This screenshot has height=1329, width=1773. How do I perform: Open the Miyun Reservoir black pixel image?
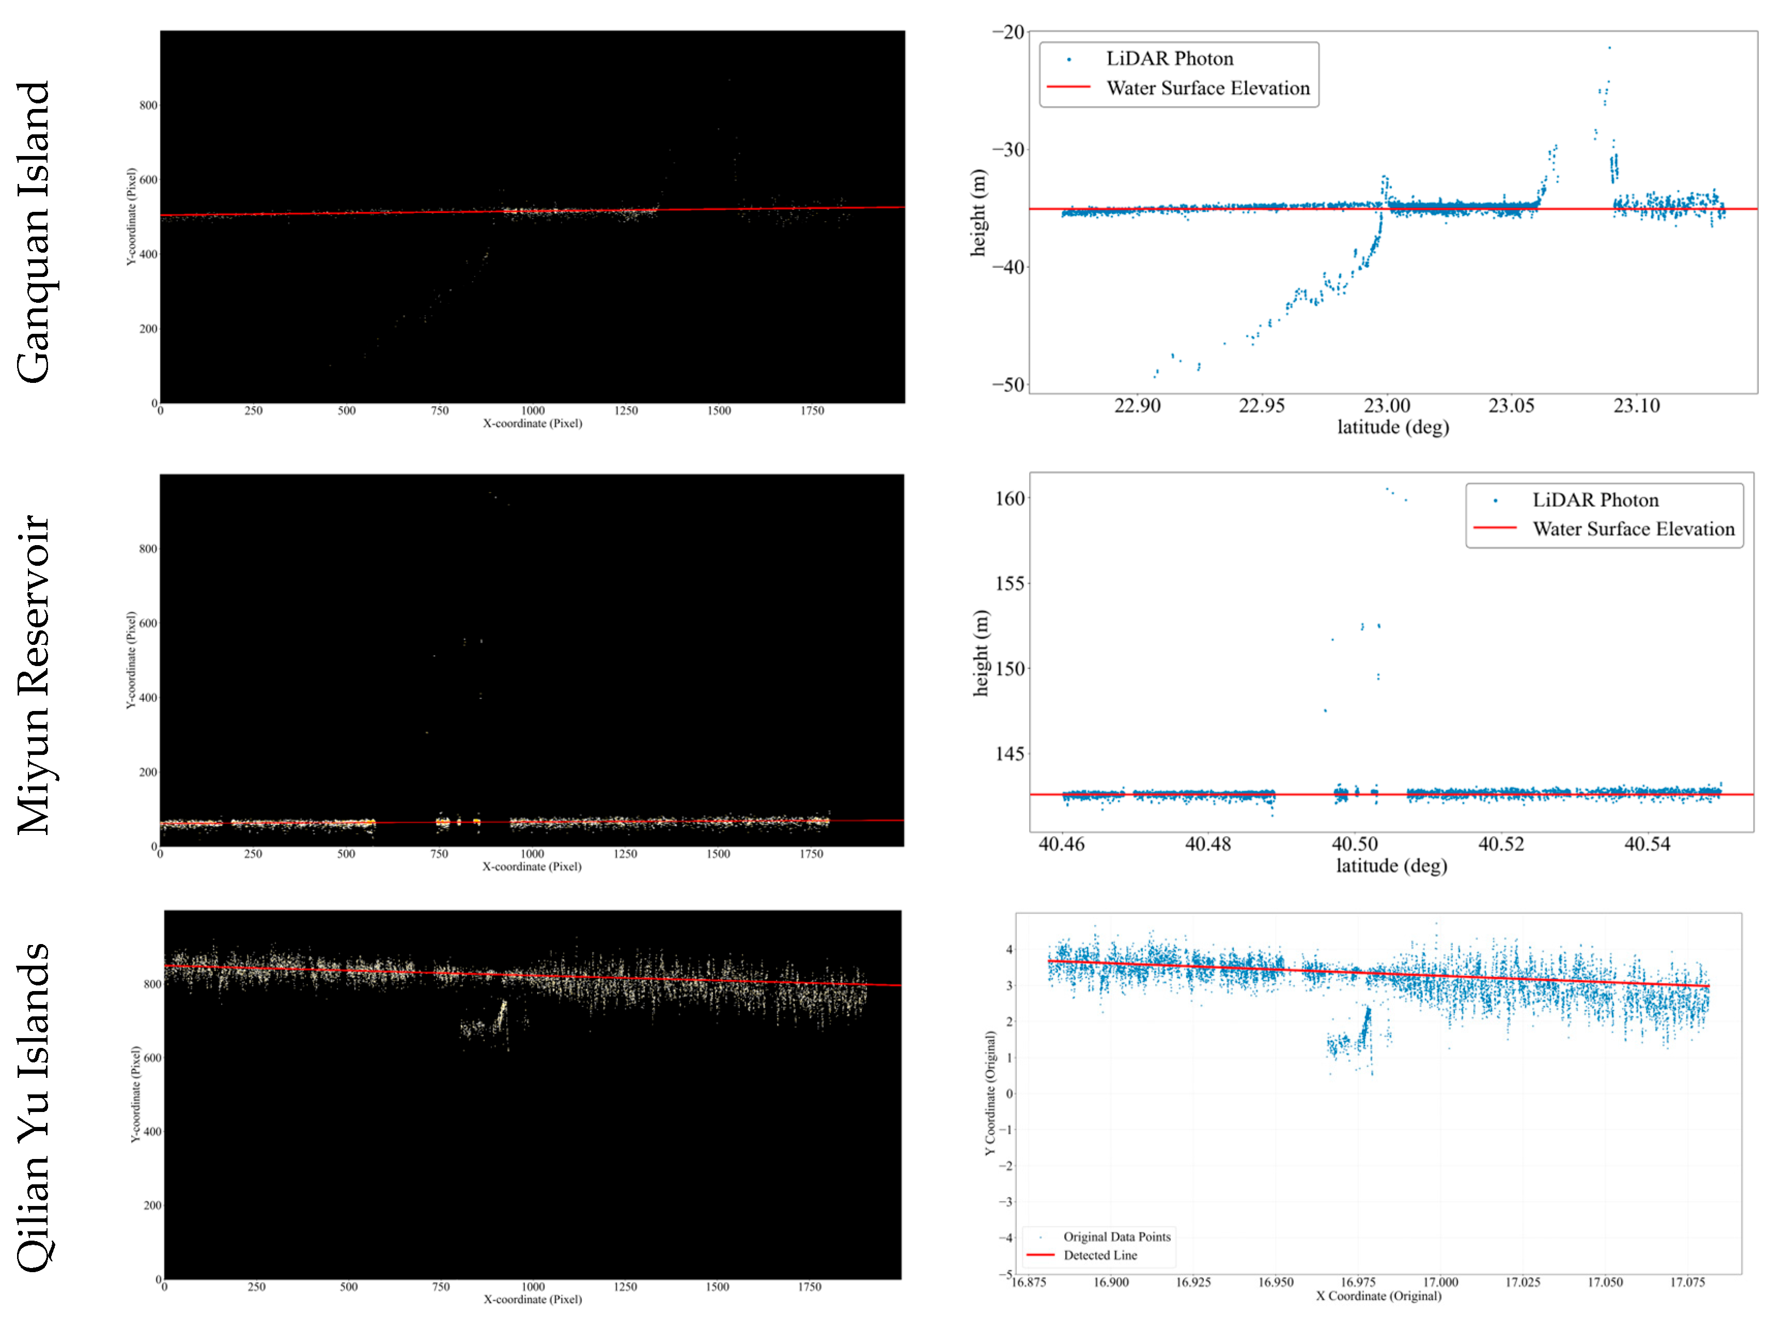click(532, 660)
